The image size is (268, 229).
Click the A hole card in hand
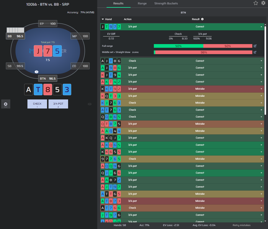click(29, 89)
